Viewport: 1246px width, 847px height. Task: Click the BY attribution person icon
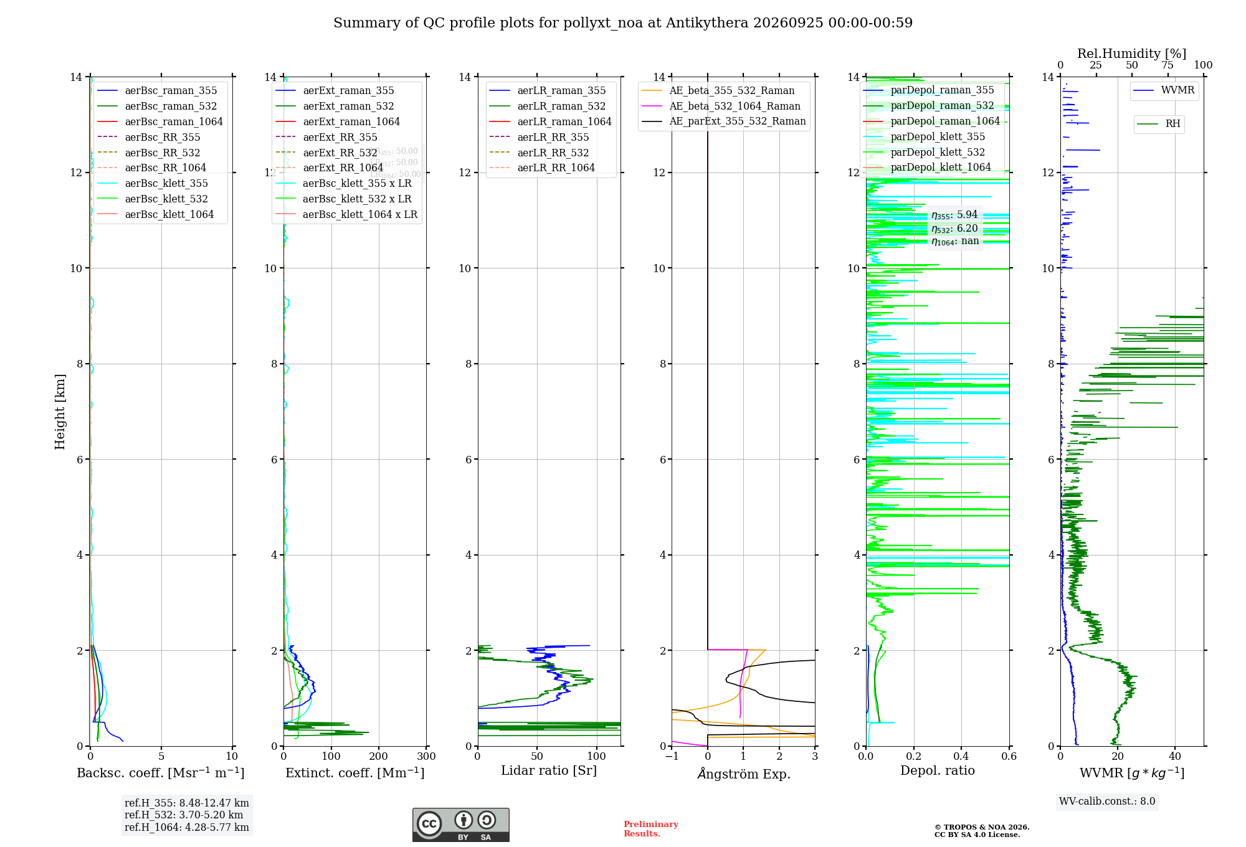point(464,820)
